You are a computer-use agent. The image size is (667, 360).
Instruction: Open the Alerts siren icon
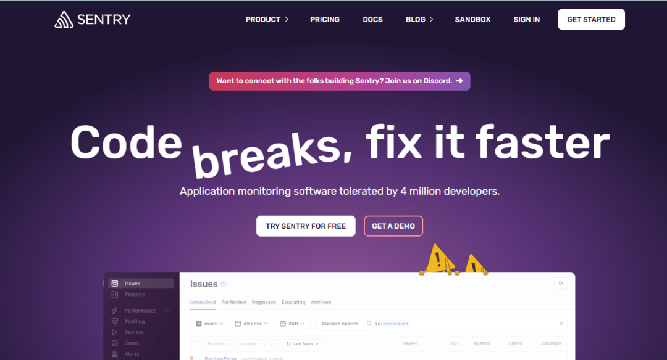[x=115, y=354]
